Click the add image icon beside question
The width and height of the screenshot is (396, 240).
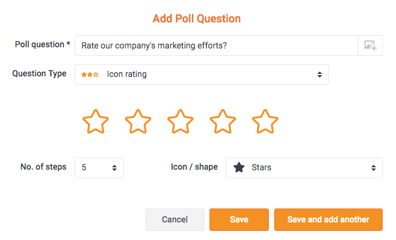click(x=370, y=45)
